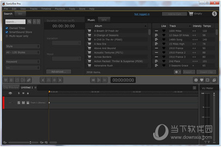The image size is (221, 148).
Task: Open the Style dropdown
Action: [23, 46]
